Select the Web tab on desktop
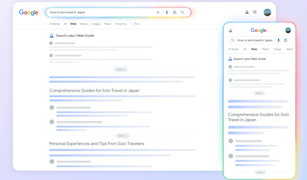The height and width of the screenshot is (180, 307). pos(73,24)
